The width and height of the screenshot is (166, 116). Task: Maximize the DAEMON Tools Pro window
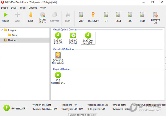[152, 2]
